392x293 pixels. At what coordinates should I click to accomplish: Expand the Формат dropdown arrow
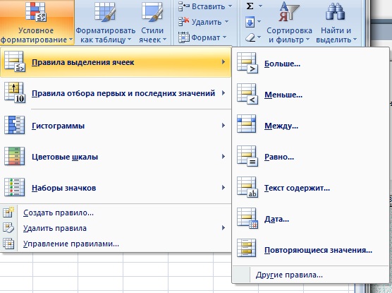224,37
